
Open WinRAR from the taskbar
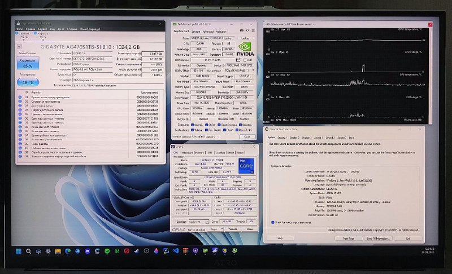pyautogui.click(x=185, y=251)
